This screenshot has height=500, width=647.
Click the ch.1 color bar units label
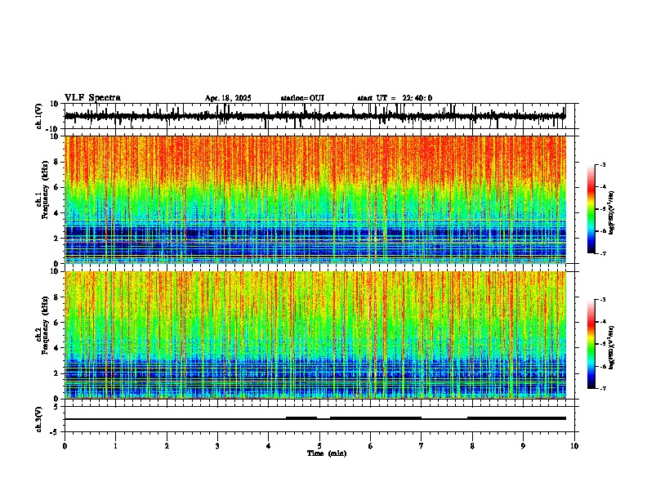[612, 213]
